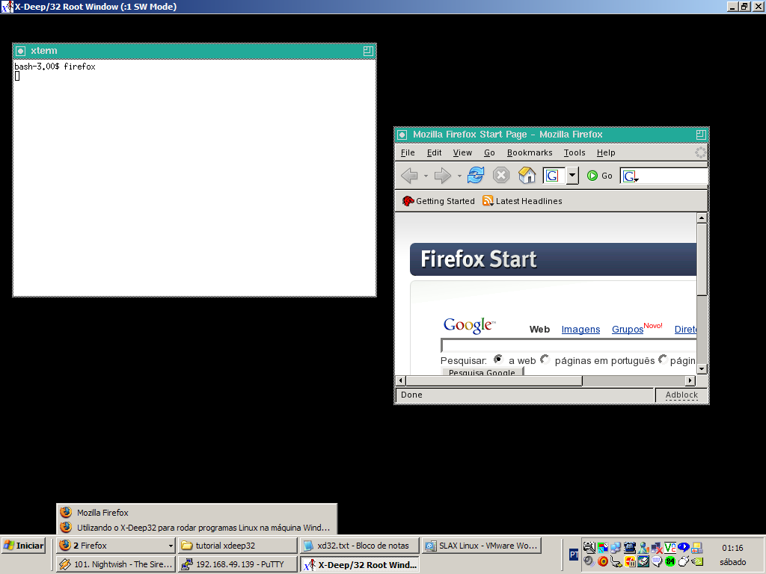Open the View menu

pyautogui.click(x=462, y=152)
